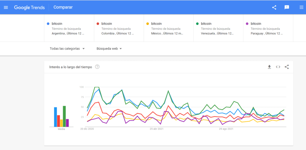Image resolution: width=306 pixels, height=150 pixels.
Task: Click the purple dot for Paraguay
Action: (247, 24)
